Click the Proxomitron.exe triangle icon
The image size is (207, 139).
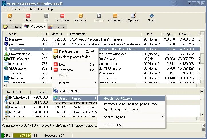tap(6, 54)
